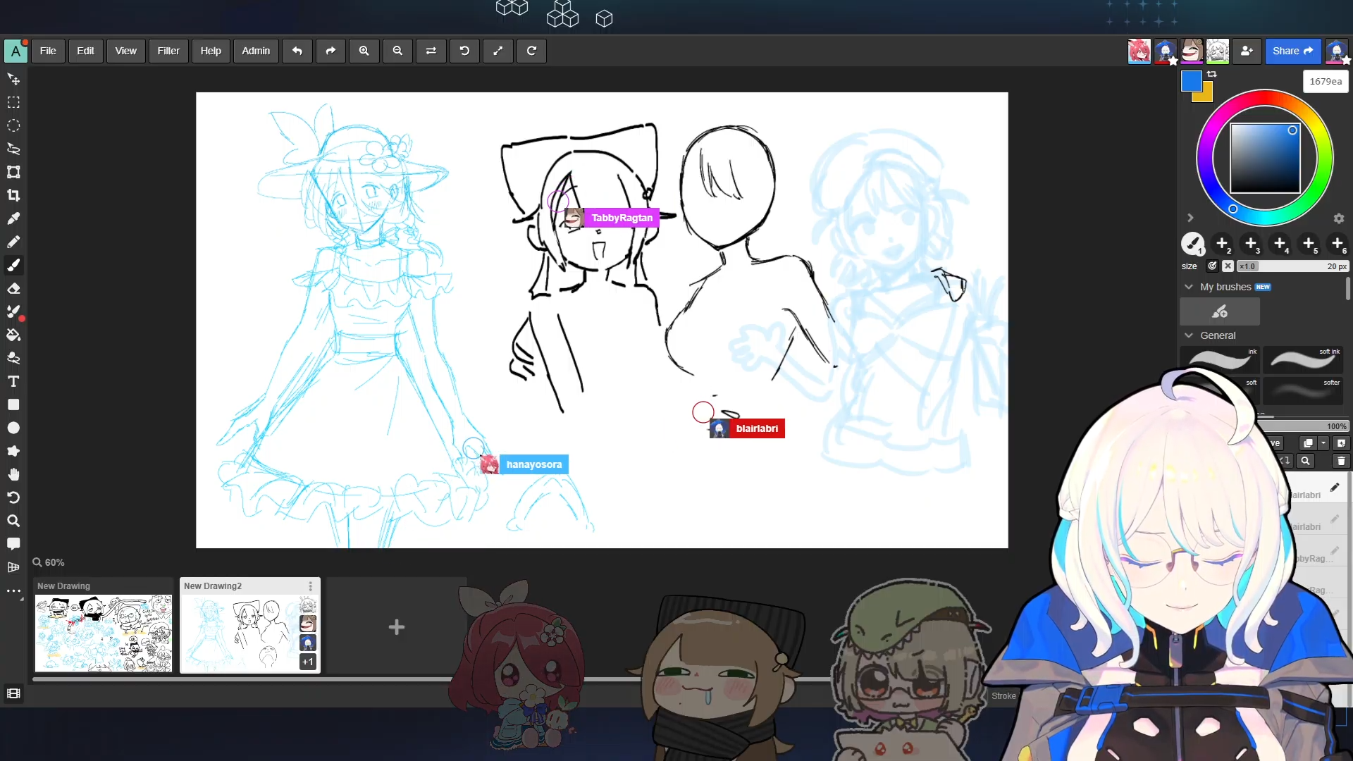Select the Hand pan tool
The height and width of the screenshot is (761, 1353).
click(x=13, y=474)
